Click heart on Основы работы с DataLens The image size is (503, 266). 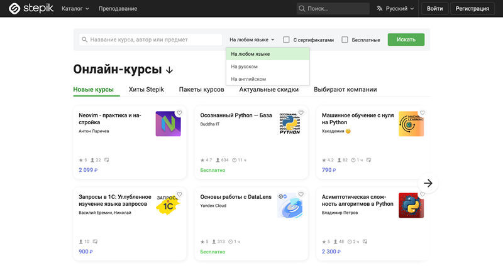click(x=301, y=194)
